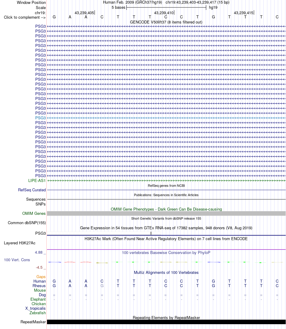Click the 4.88 PhyloP upper axis value

[39, 252]
